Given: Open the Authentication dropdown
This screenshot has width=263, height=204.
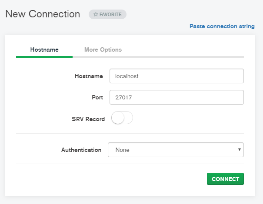Looking at the screenshot, I should click(x=176, y=150).
